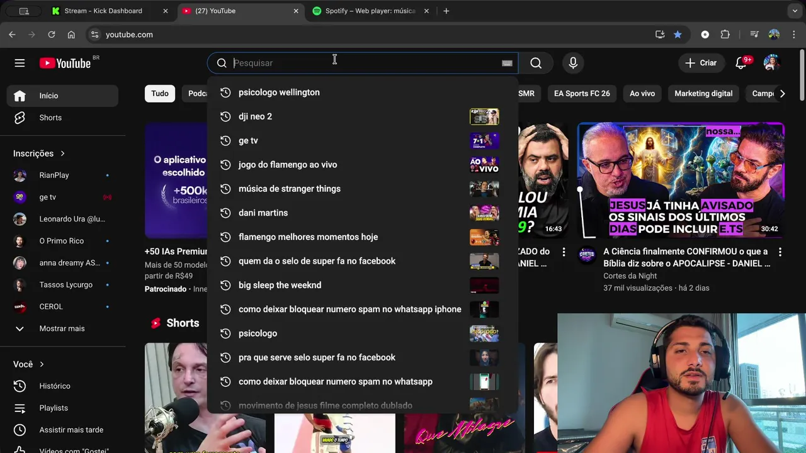
Task: Switch to Spotify Web player tab
Action: (x=370, y=11)
